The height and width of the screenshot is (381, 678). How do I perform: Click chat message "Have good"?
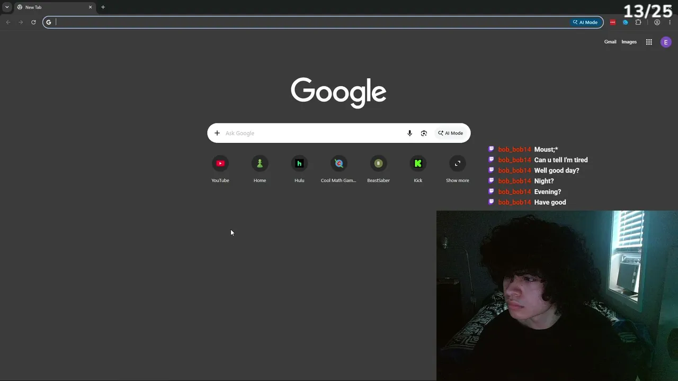[550, 202]
